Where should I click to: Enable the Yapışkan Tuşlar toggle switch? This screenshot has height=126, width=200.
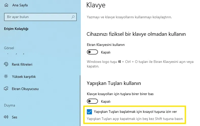(x=92, y=101)
